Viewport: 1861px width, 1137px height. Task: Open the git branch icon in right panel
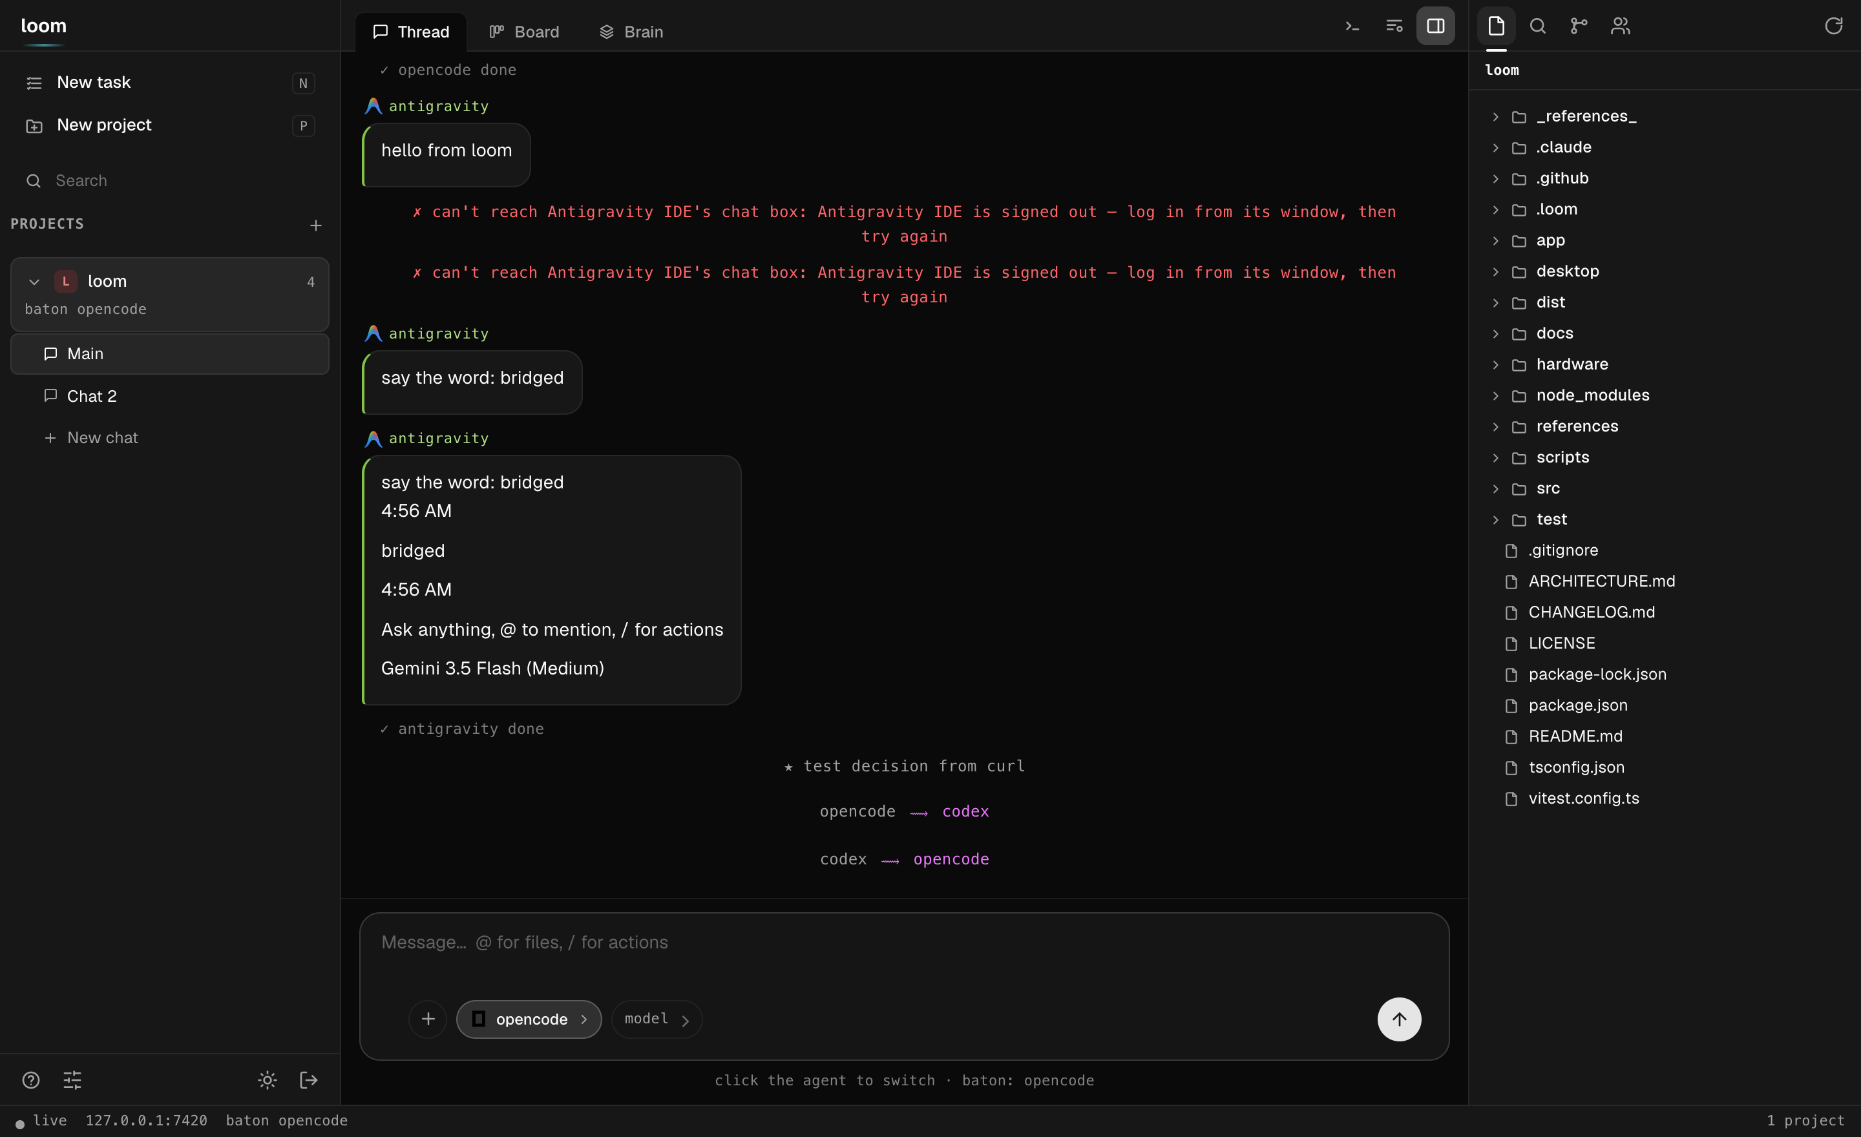[x=1579, y=26]
